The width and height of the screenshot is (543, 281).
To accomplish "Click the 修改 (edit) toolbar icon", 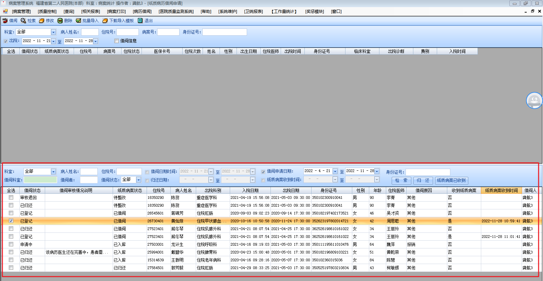I will (42, 21).
